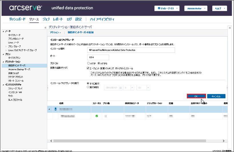Click the server node icon in table
The height and width of the screenshot is (152, 234).
click(55, 109)
